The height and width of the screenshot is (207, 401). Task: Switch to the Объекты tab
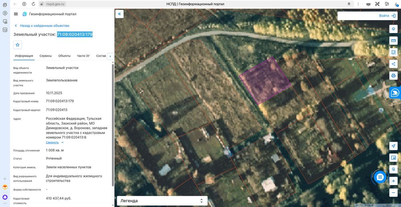coord(64,56)
